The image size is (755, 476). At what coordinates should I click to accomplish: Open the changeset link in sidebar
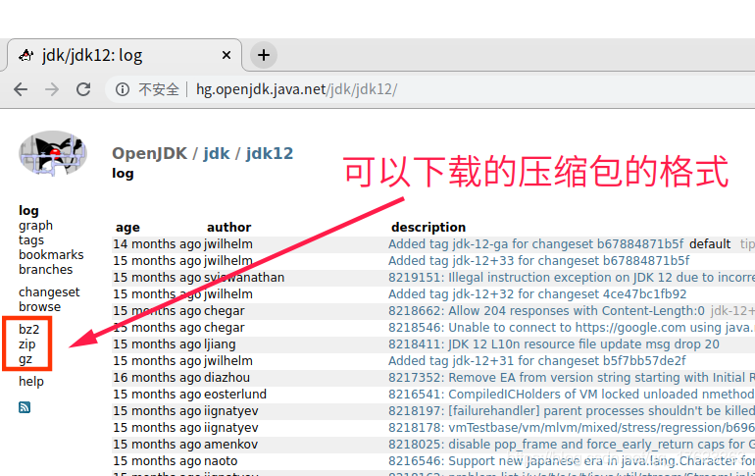(49, 292)
